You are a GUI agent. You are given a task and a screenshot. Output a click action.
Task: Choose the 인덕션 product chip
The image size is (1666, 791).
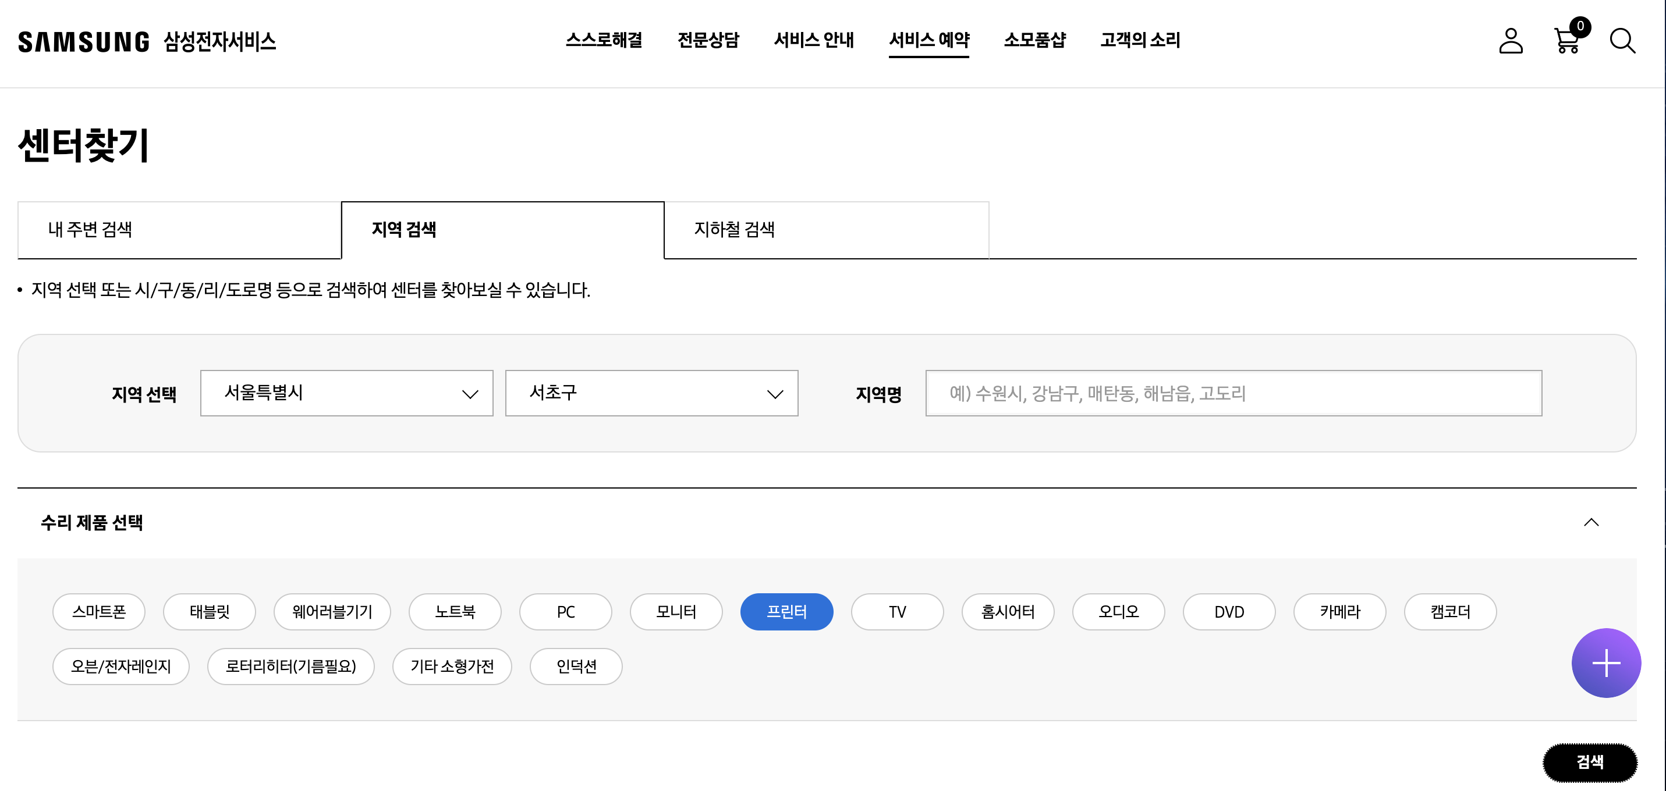[x=576, y=665]
